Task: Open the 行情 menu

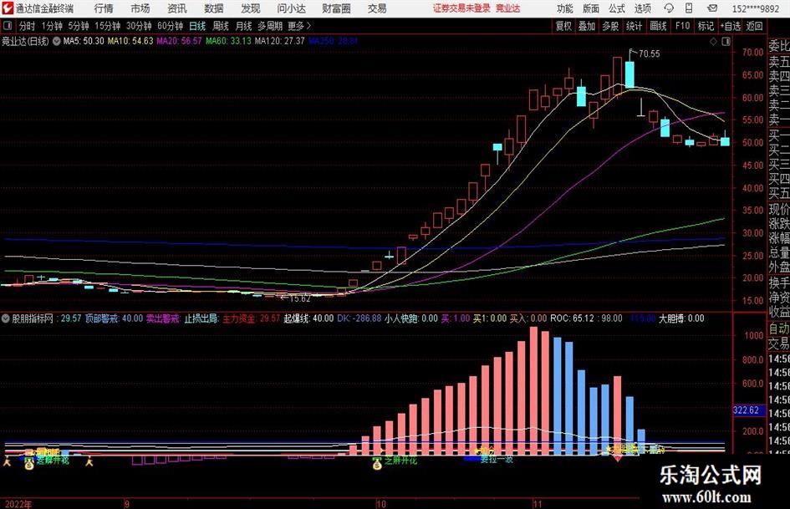Action: [x=104, y=8]
